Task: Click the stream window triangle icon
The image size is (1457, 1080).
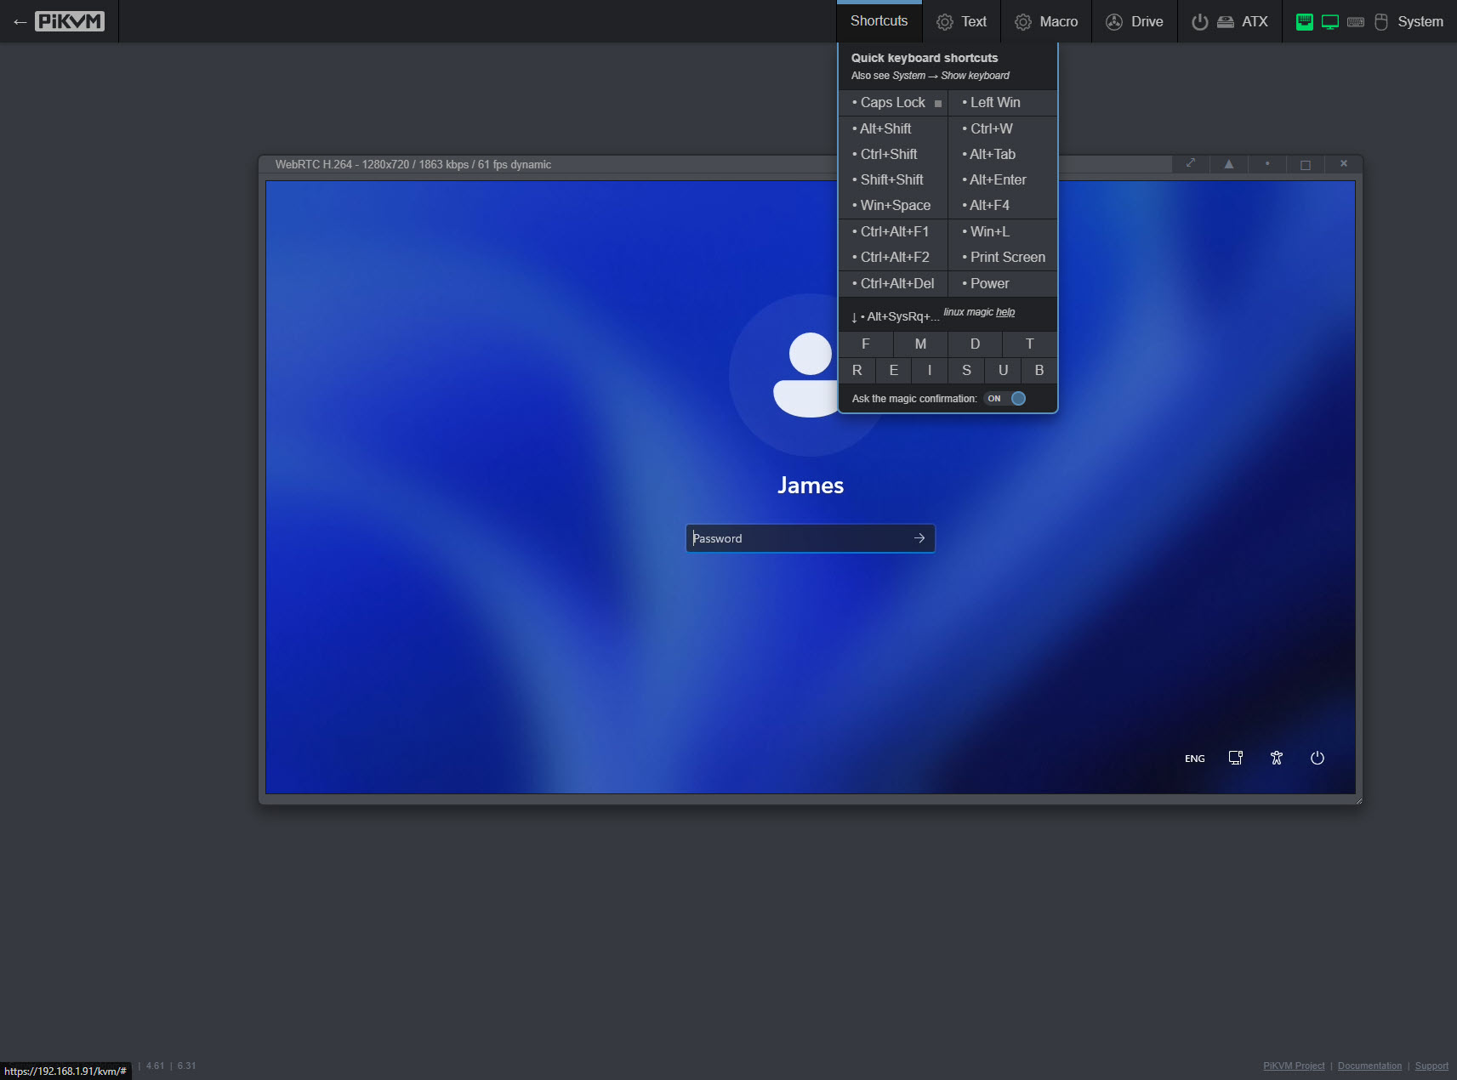Action: pos(1228,164)
